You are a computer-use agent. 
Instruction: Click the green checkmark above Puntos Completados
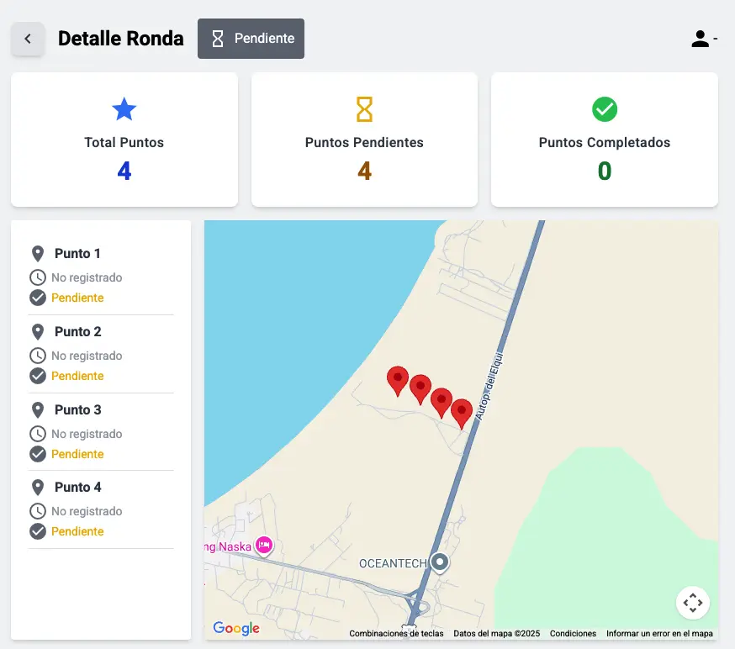(x=604, y=109)
